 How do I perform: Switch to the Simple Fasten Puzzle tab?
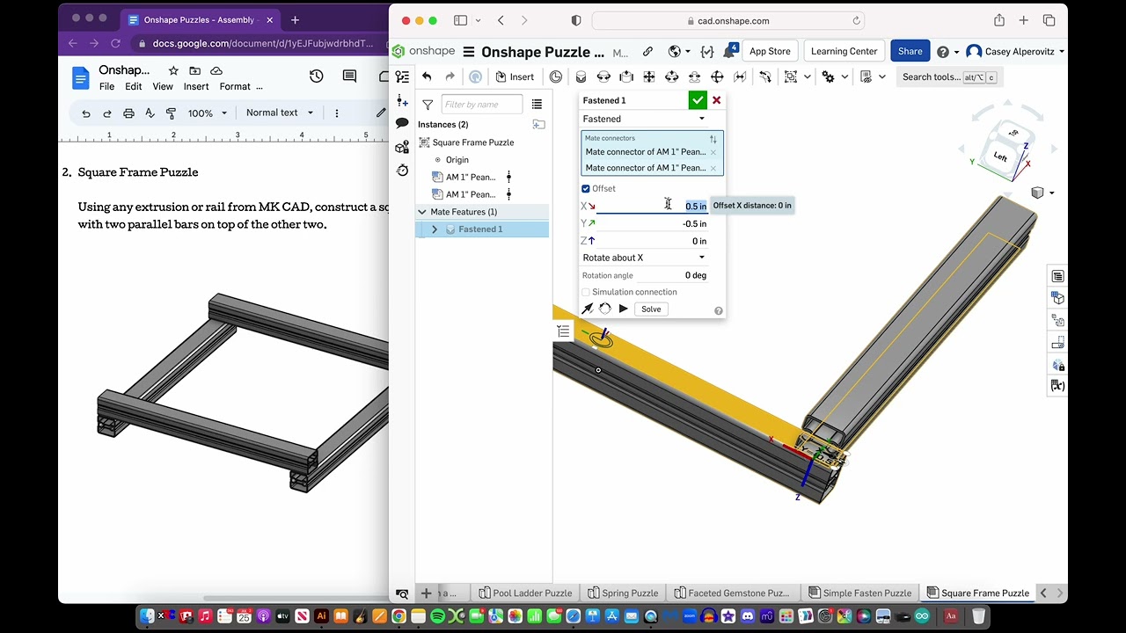859,593
